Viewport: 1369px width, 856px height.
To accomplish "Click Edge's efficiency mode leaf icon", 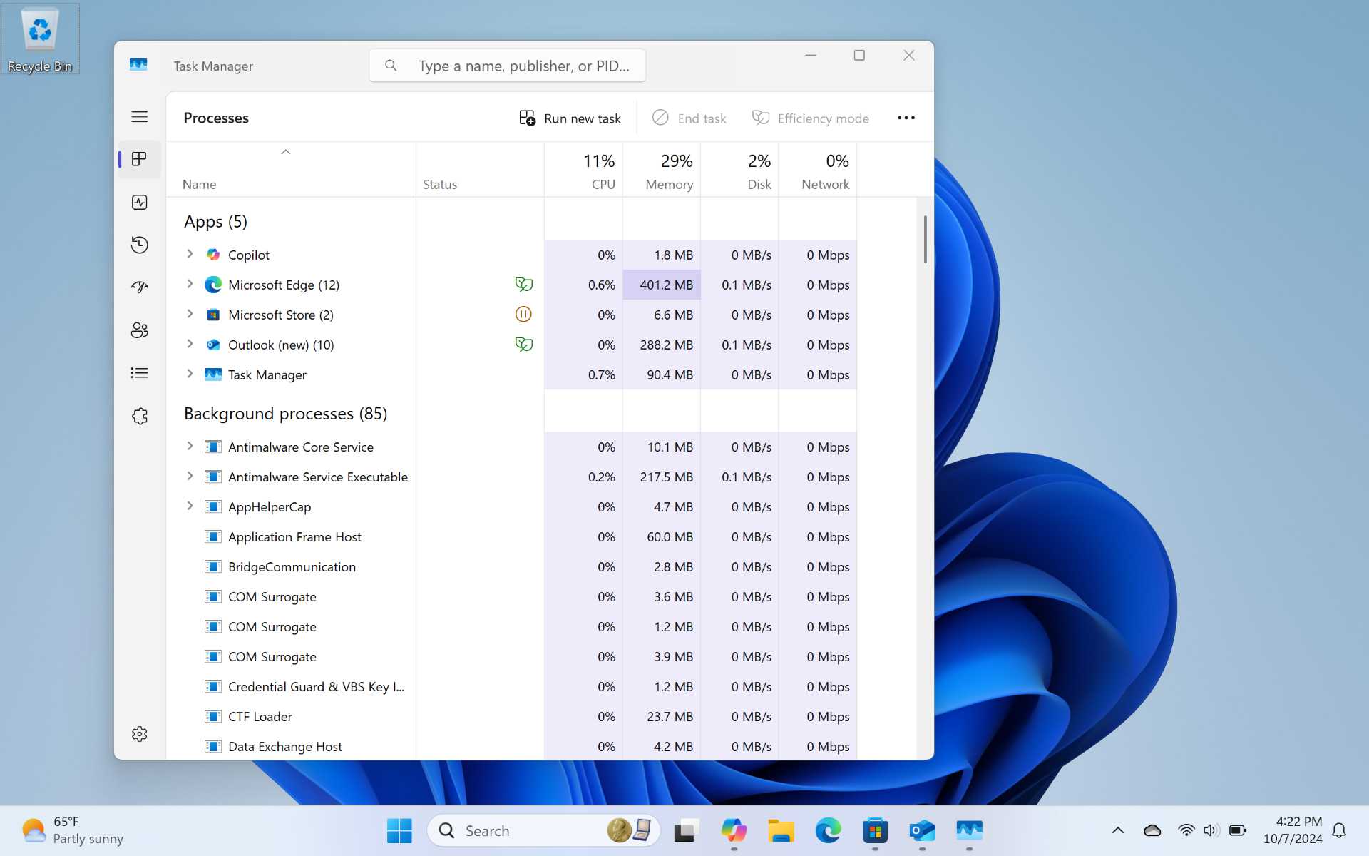I will tap(524, 285).
